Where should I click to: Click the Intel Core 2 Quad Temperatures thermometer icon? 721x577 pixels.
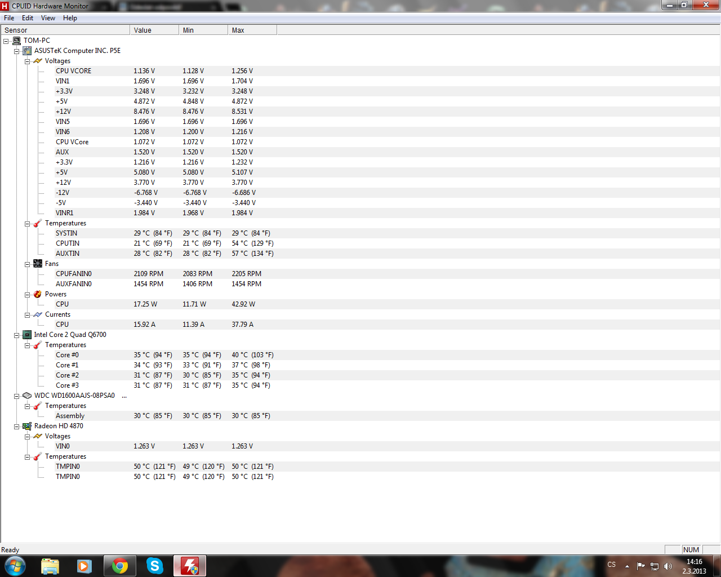tap(38, 345)
